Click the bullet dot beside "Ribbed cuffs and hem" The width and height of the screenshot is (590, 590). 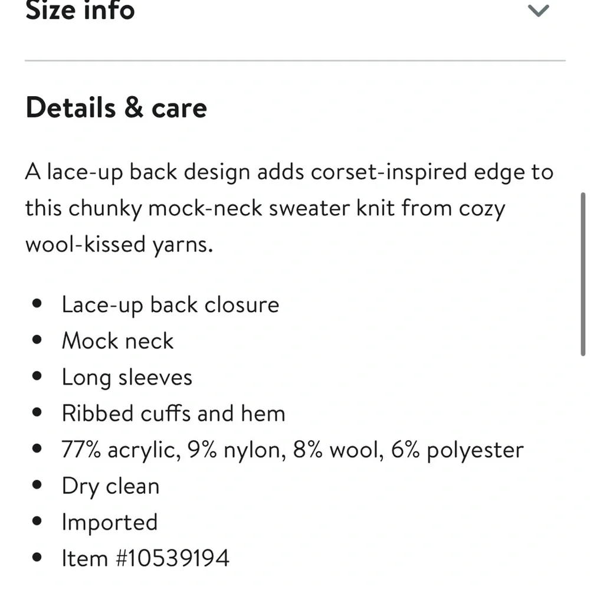pyautogui.click(x=38, y=414)
